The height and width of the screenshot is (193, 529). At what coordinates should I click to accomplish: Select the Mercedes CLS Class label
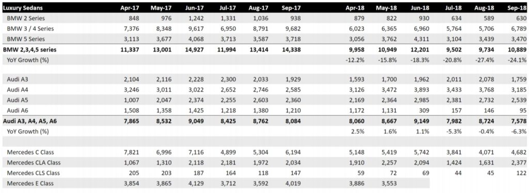(x=34, y=173)
